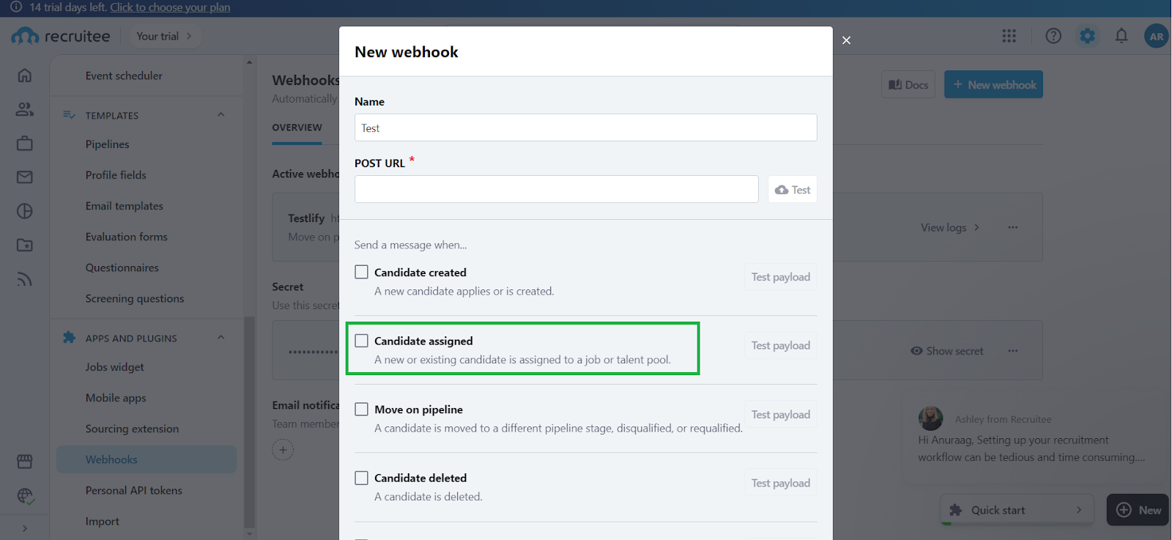The width and height of the screenshot is (1172, 540).
Task: Open Email templates settings page
Action: pos(124,206)
